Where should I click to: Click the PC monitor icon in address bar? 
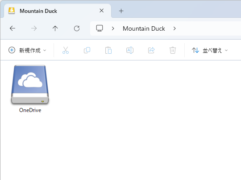point(100,28)
